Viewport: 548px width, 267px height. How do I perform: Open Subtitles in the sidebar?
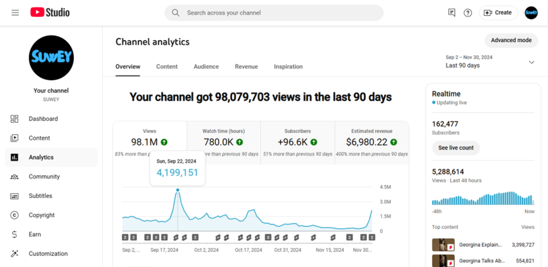point(51,196)
